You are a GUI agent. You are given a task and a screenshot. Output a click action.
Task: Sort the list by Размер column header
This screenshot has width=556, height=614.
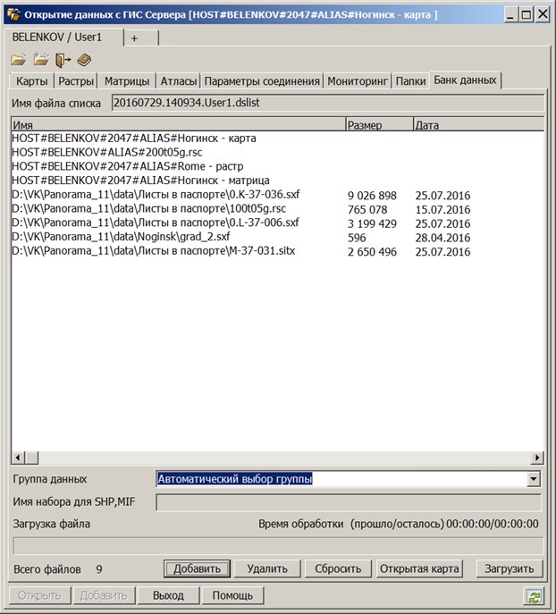(x=378, y=126)
